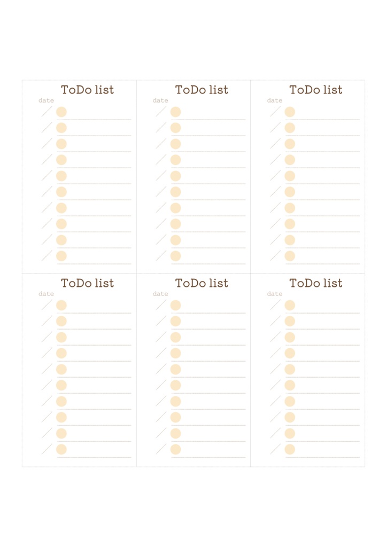Click the last circle in bottom-left ToDo list
This screenshot has height=547, width=387.
(61, 449)
